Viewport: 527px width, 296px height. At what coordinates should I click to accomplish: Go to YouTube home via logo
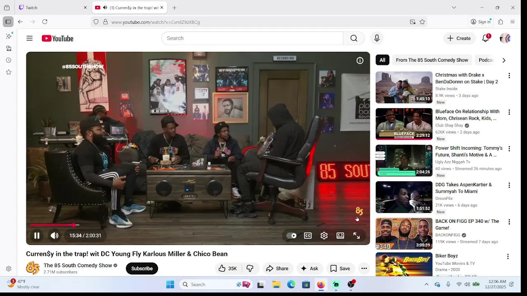pyautogui.click(x=57, y=38)
